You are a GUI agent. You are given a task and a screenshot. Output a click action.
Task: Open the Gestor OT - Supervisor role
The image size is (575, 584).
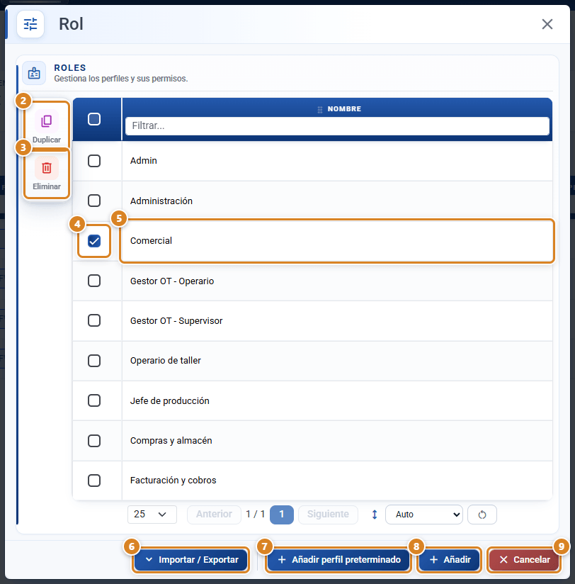[x=337, y=320]
